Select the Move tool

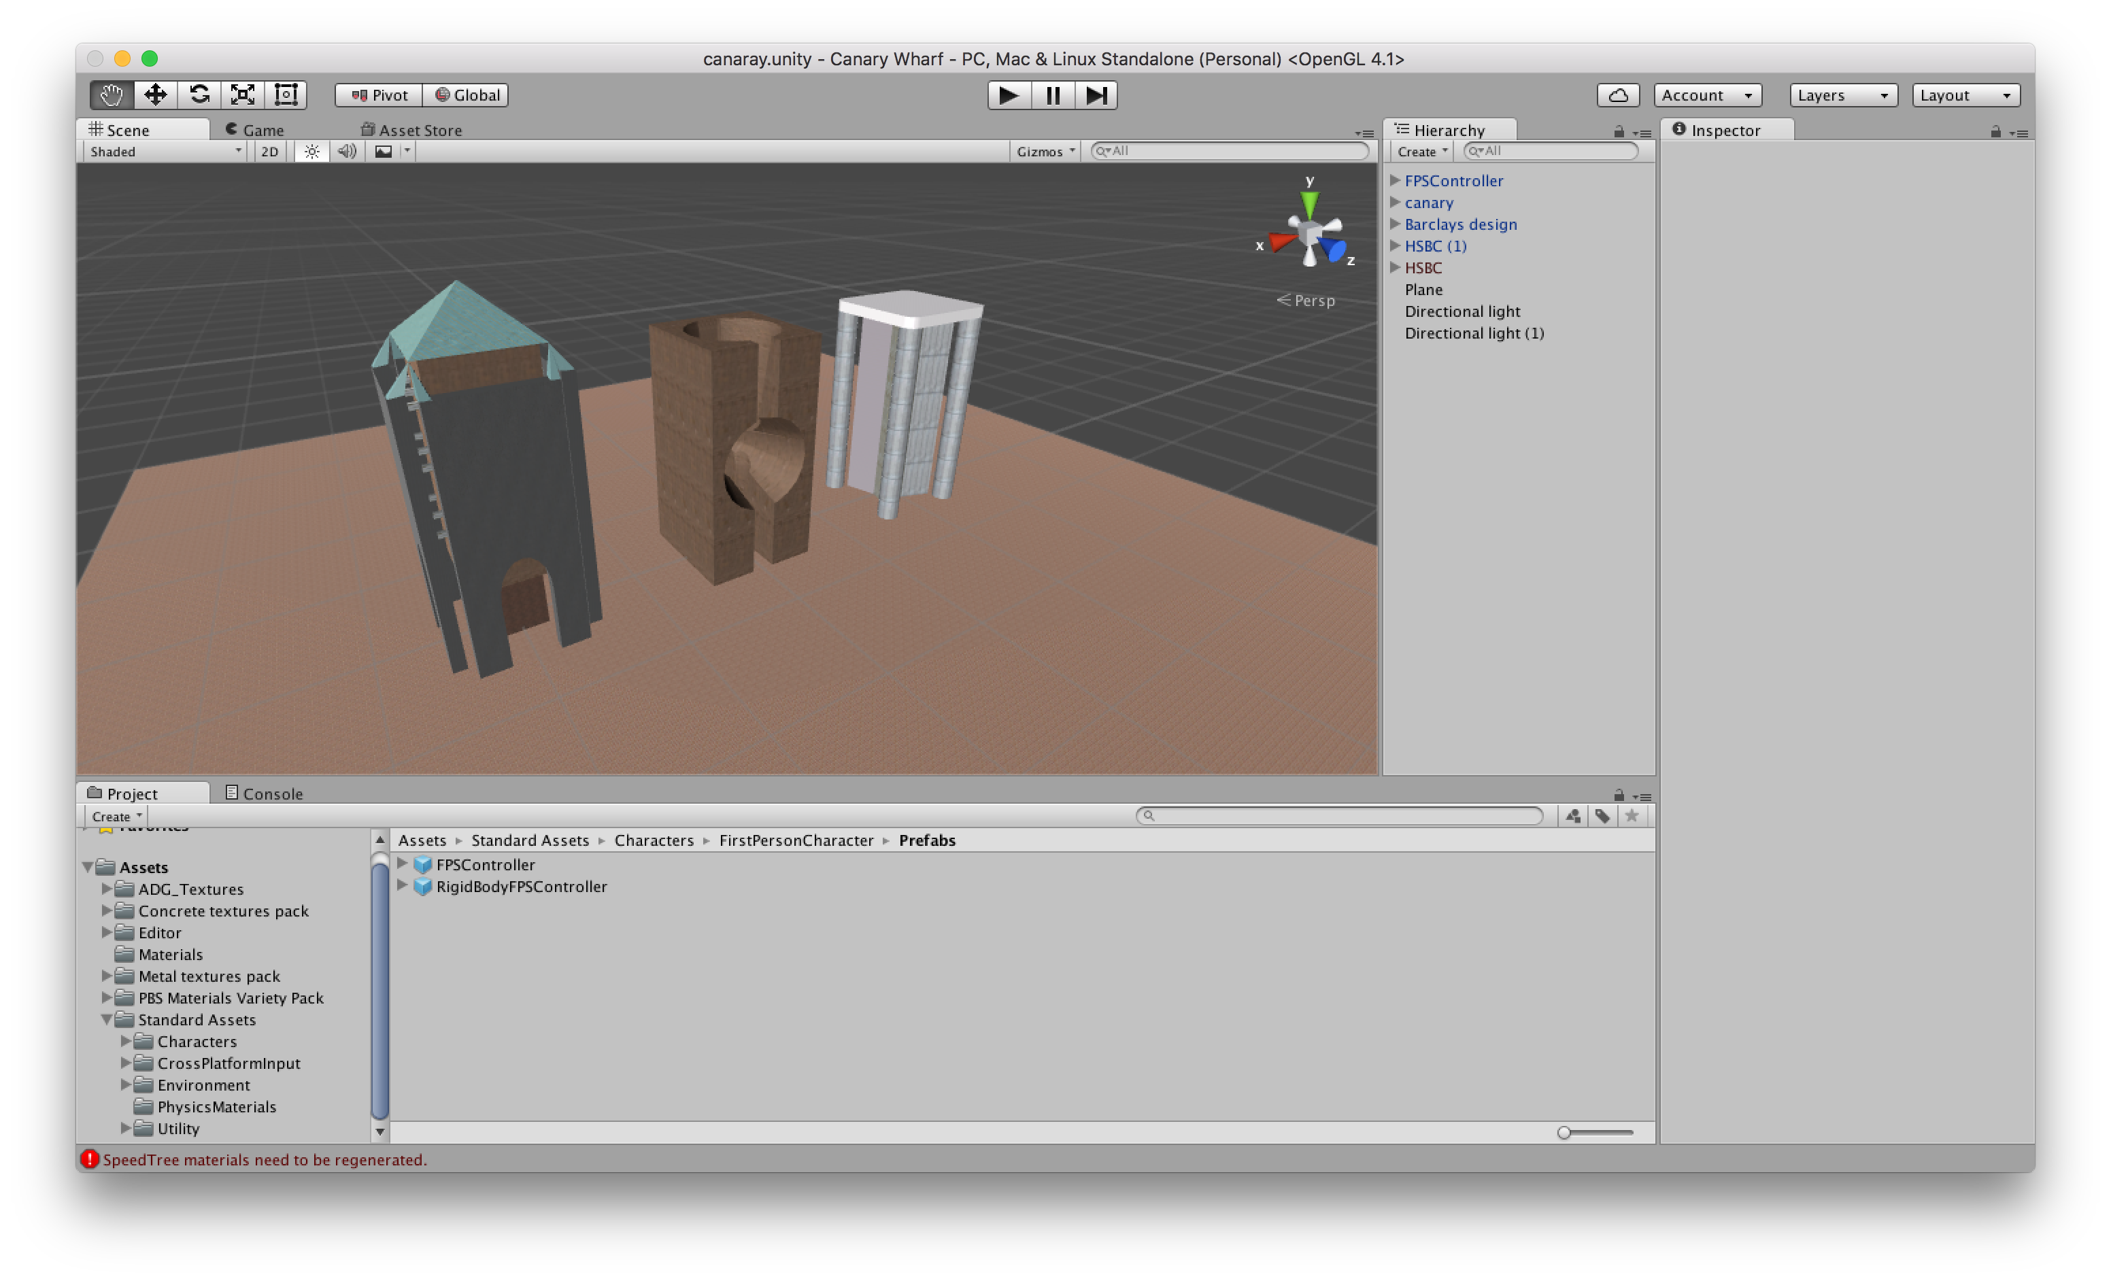[x=155, y=95]
